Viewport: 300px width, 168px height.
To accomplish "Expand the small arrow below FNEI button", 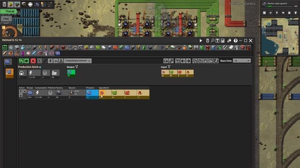I will 6,23.
